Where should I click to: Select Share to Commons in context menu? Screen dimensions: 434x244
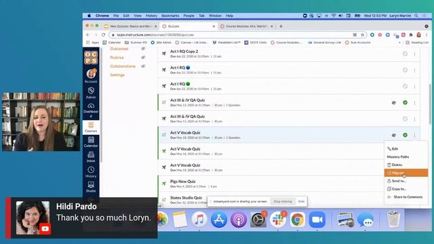pos(406,197)
